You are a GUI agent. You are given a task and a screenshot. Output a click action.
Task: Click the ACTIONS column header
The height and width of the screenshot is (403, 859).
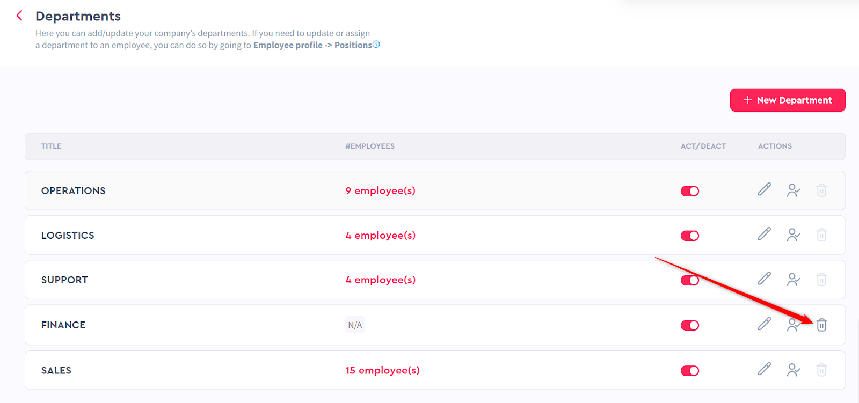point(775,146)
